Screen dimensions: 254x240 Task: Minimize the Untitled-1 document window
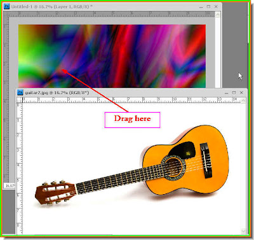coord(201,7)
